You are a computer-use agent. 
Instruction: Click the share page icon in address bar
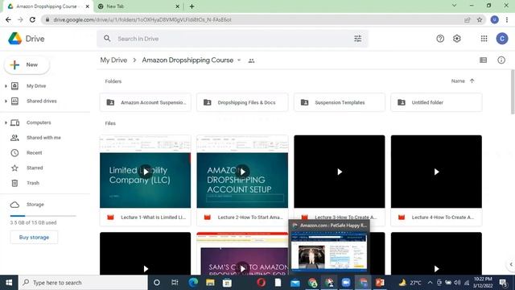tap(467, 19)
